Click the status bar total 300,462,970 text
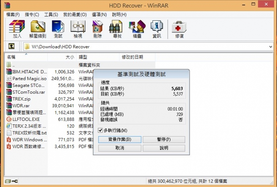 tap(187, 181)
